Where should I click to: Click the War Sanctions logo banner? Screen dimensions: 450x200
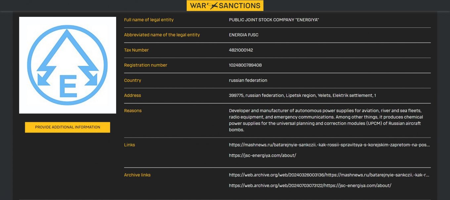tap(225, 6)
